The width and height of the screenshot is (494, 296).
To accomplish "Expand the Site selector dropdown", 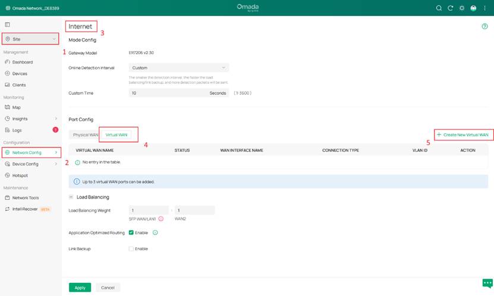I will (30, 39).
